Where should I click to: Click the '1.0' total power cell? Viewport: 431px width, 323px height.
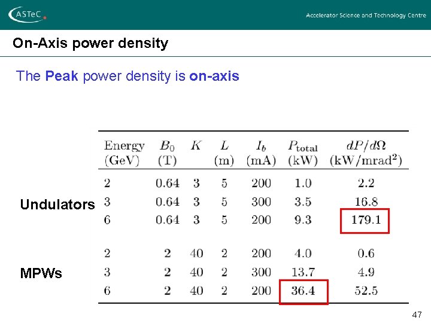(303, 183)
